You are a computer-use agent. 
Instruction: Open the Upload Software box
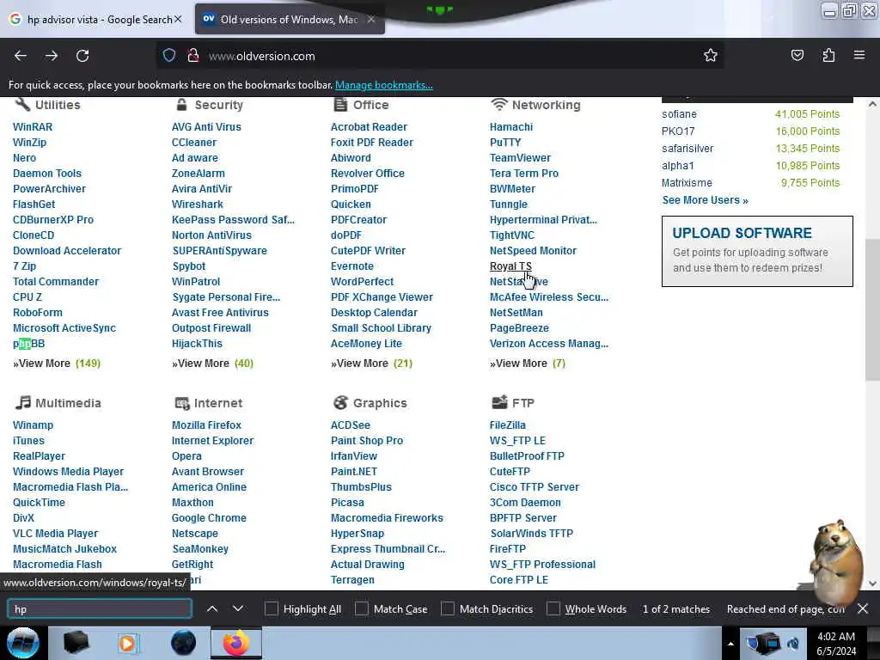tap(757, 251)
